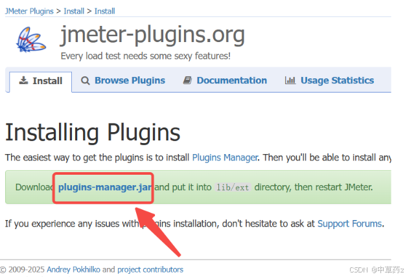Image resolution: width=407 pixels, height=277 pixels.
Task: Click the download icon on Install tab
Action: (23, 80)
